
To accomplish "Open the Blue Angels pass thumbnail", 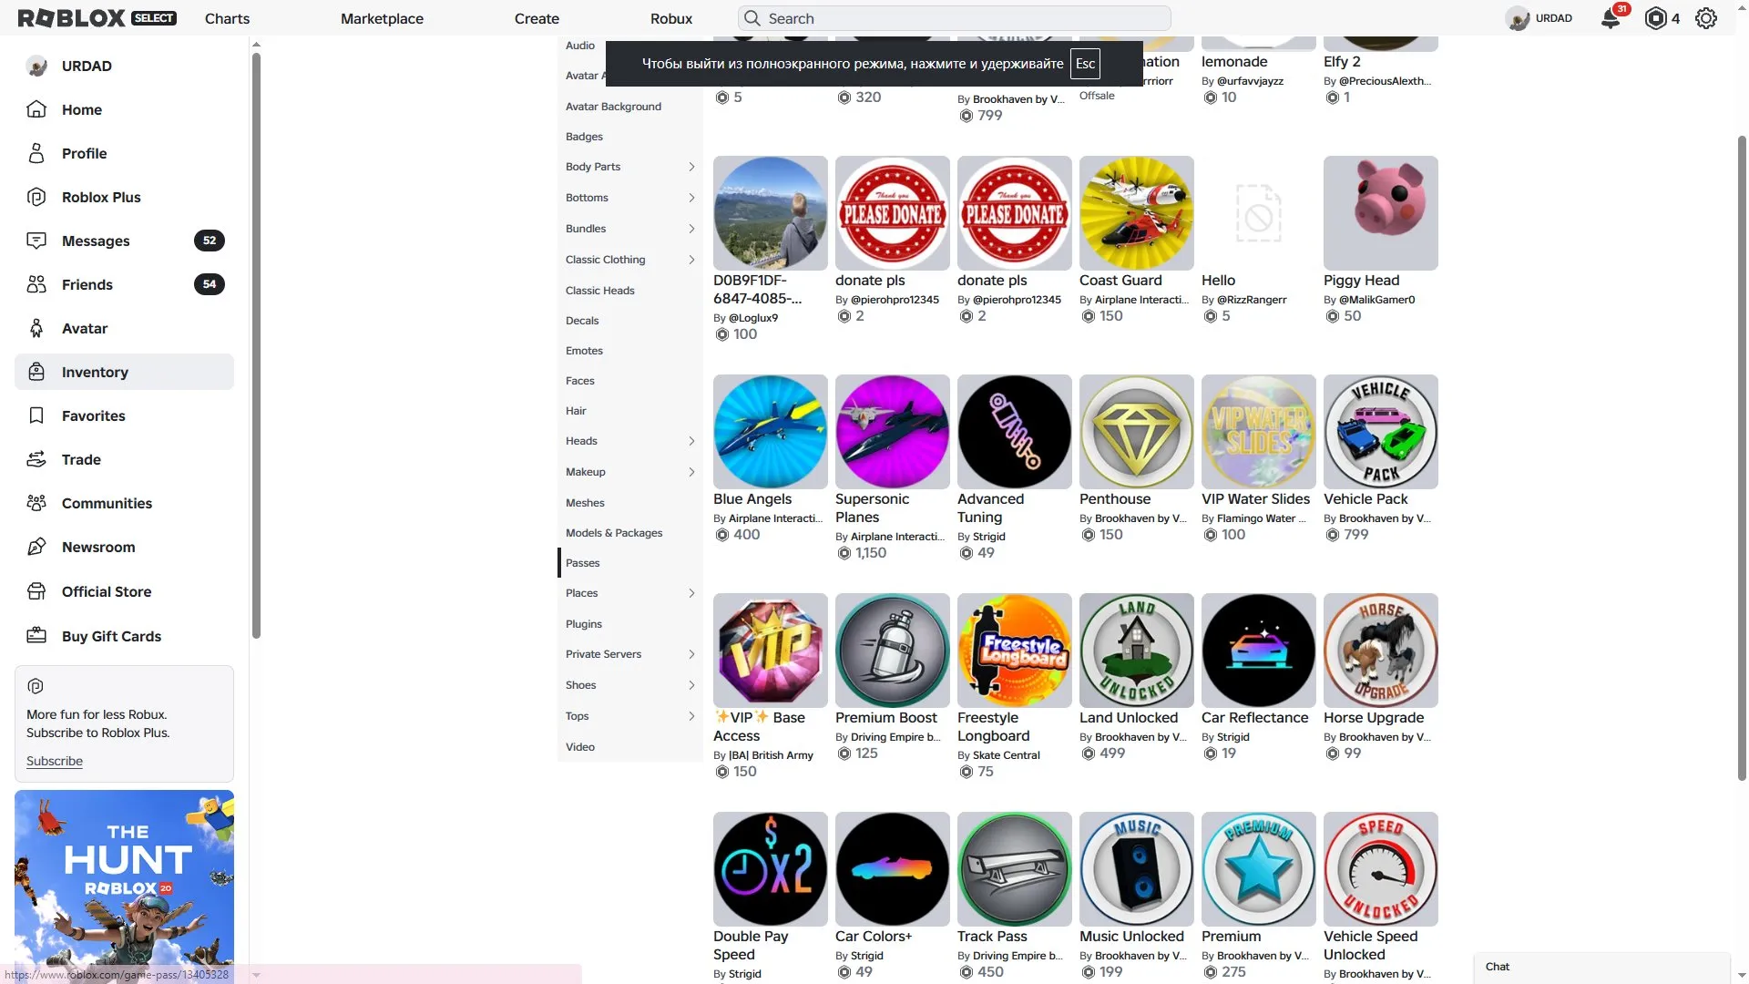I will pyautogui.click(x=771, y=432).
